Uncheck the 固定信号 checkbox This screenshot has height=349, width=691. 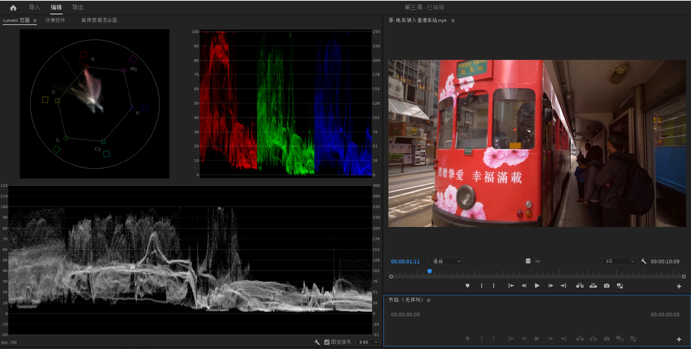pyautogui.click(x=327, y=342)
